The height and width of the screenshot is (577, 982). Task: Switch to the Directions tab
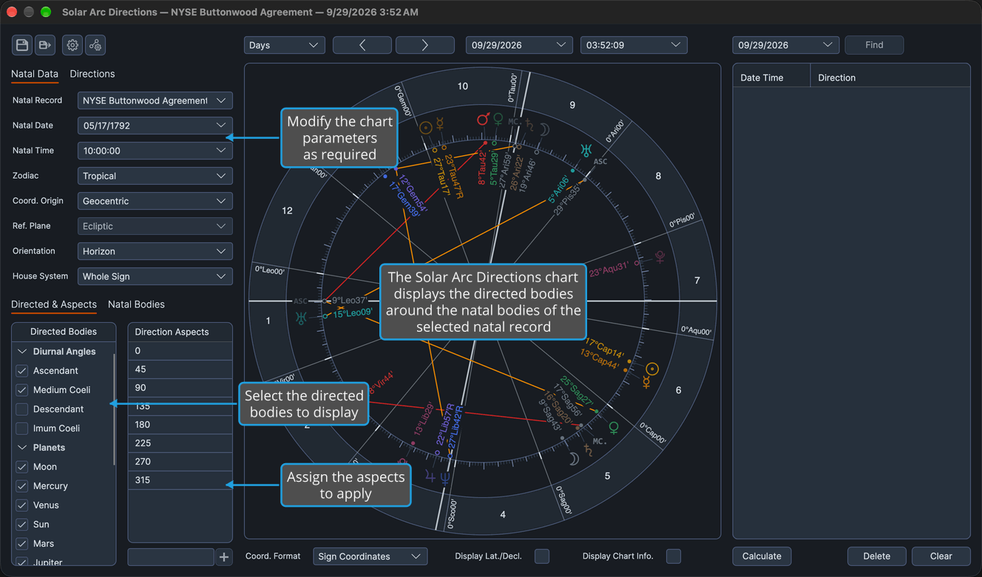[92, 74]
